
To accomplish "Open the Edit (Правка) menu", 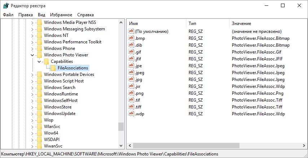I will 26,15.
